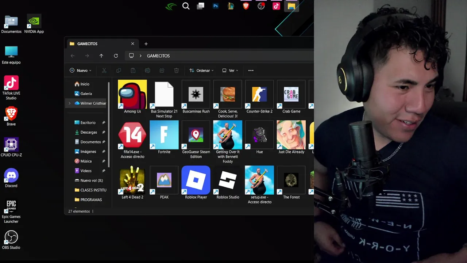Open the Nuevo dropdown menu
This screenshot has width=467, height=263.
(80, 70)
